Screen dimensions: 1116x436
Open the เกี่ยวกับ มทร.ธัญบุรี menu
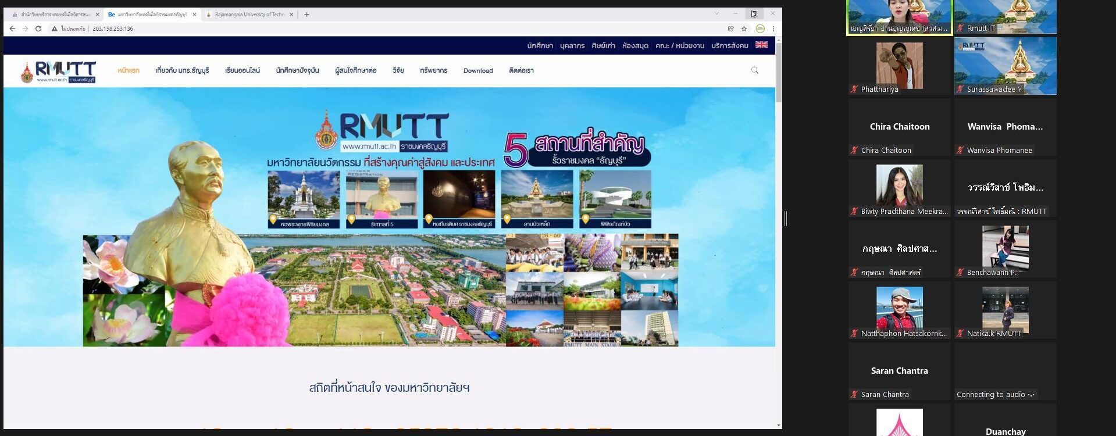click(x=182, y=70)
